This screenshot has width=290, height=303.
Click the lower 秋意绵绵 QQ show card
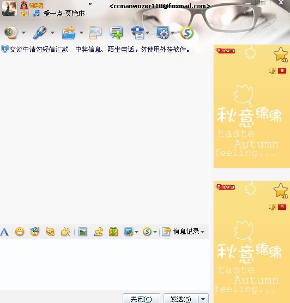pos(252,242)
